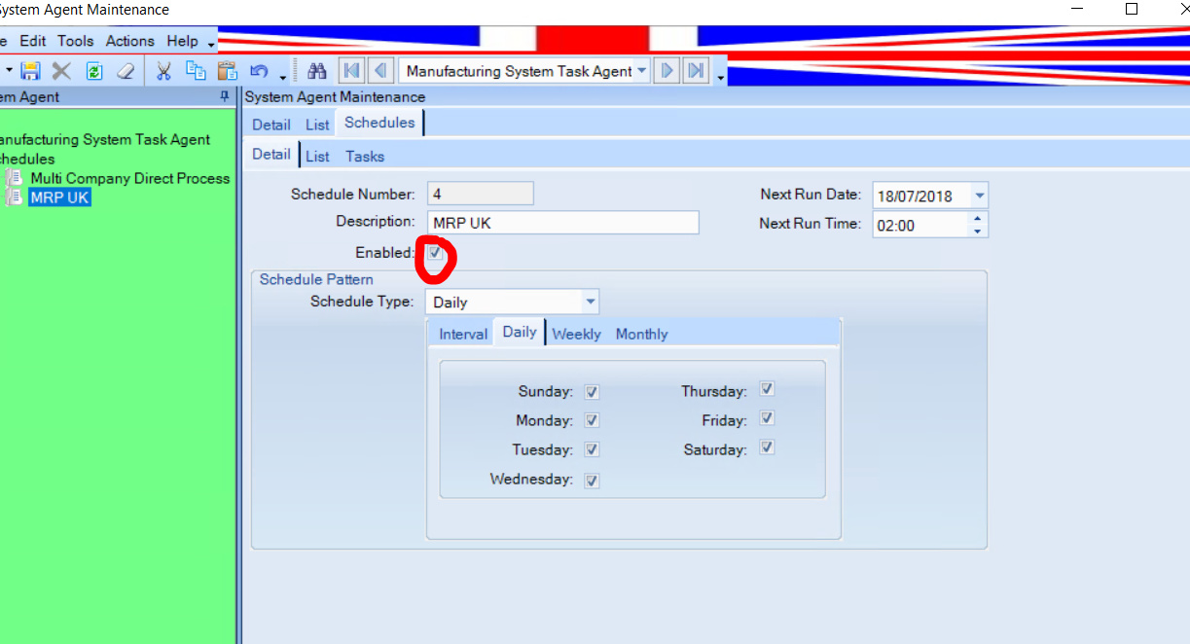Click the MRP UK schedule icon
The height and width of the screenshot is (644, 1190).
coord(14,197)
